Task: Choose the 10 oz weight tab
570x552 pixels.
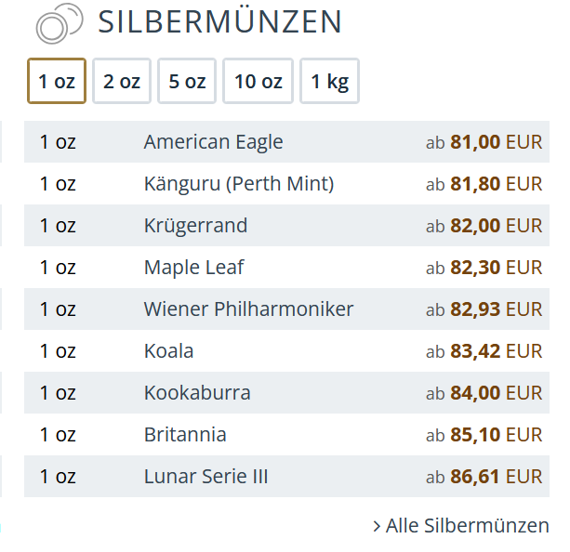Action: tap(258, 81)
